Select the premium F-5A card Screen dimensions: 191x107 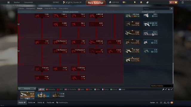pyautogui.click(x=150, y=42)
